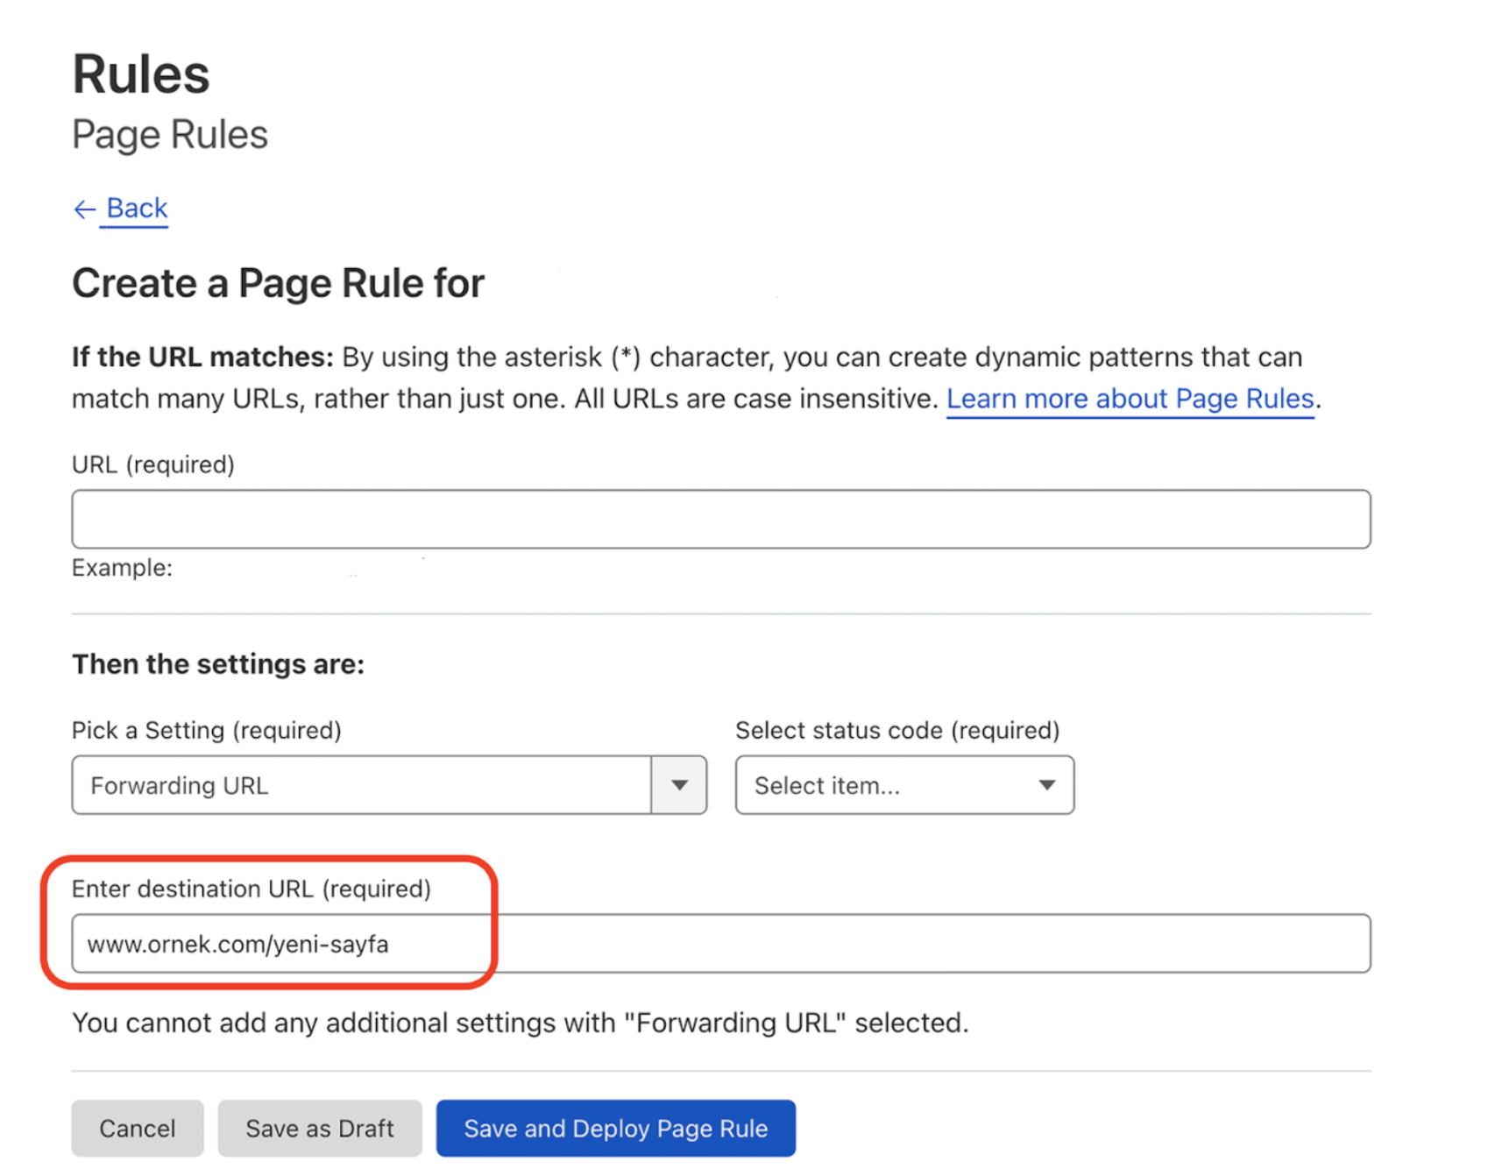Click Save and Deploy Page Rule
This screenshot has width=1488, height=1176.
tap(616, 1129)
